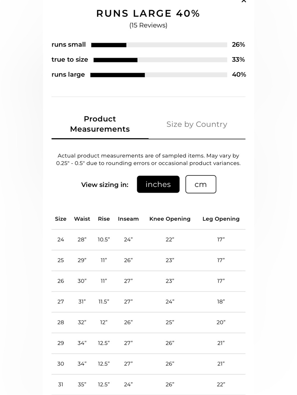This screenshot has width=297, height=395.
Task: Click the Size column header
Action: [x=61, y=219]
